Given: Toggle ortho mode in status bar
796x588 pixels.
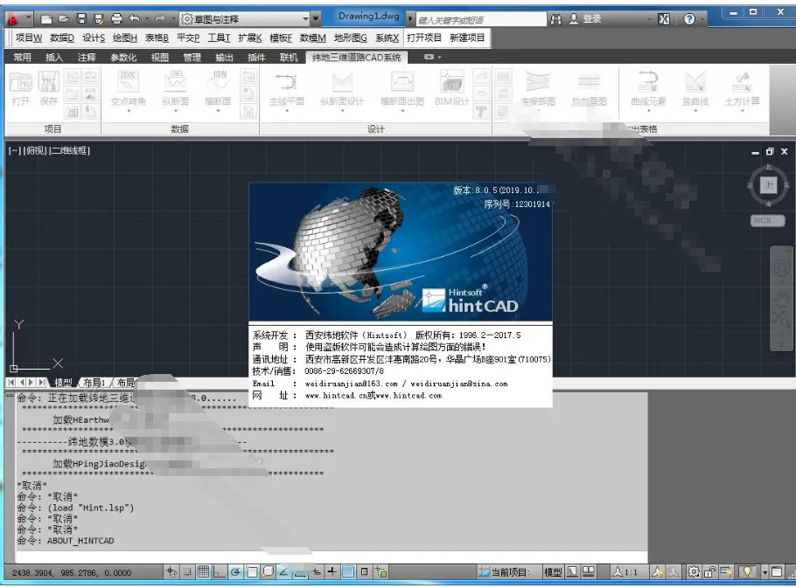Looking at the screenshot, I should pos(219,571).
